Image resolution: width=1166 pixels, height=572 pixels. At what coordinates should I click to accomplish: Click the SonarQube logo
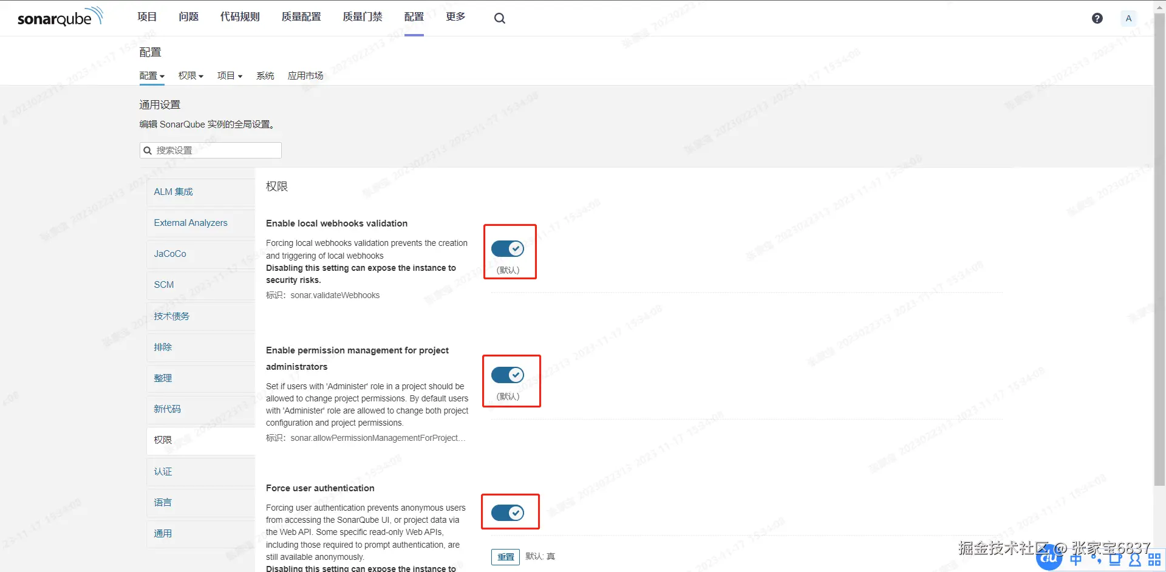(60, 17)
